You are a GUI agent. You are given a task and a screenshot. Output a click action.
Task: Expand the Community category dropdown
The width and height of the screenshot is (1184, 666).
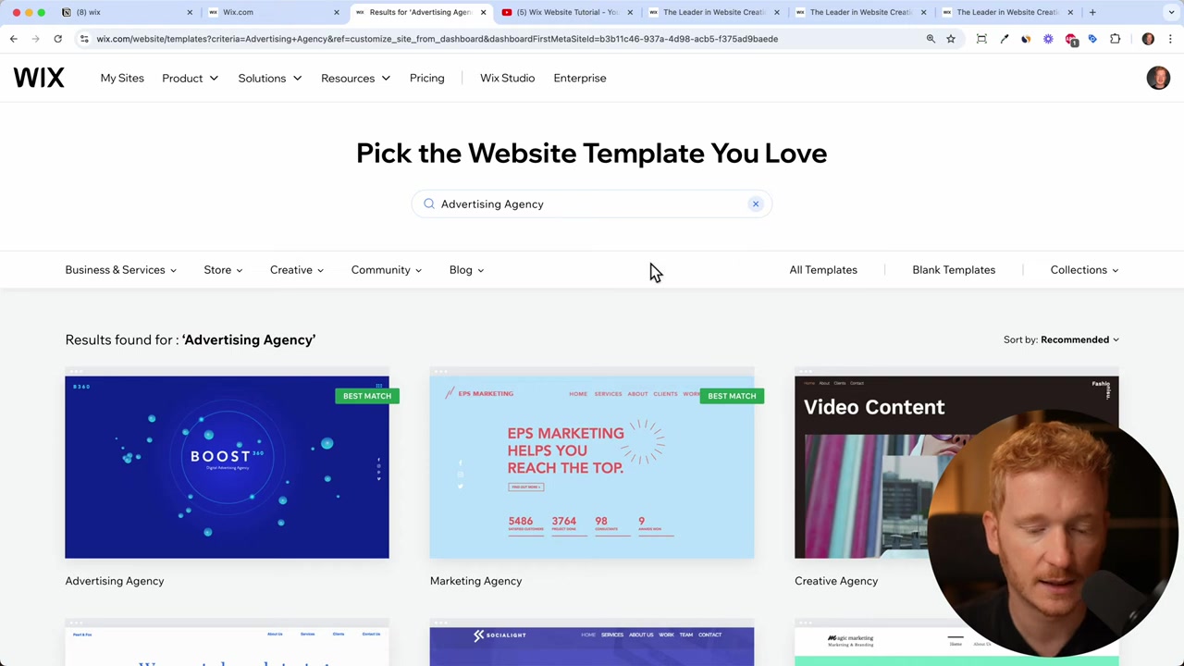(x=387, y=270)
